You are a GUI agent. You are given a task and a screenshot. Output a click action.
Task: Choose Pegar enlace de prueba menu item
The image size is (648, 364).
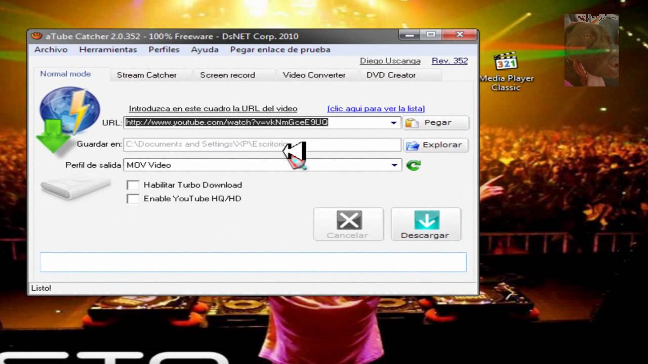coord(280,50)
